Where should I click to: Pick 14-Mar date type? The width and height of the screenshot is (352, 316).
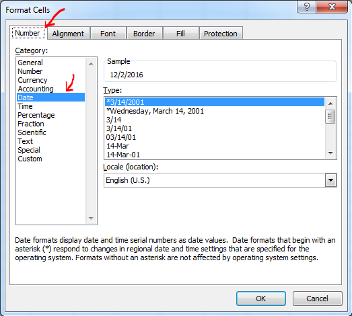pyautogui.click(x=215, y=146)
